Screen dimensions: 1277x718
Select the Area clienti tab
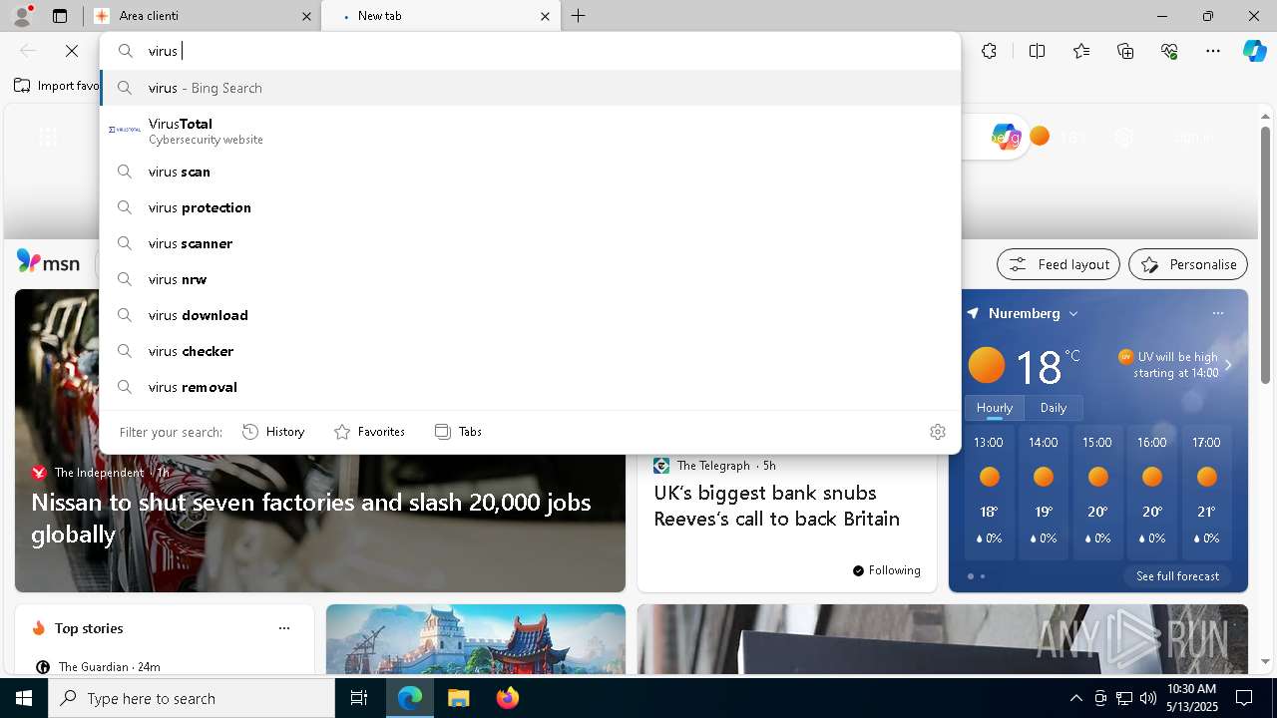point(203,16)
